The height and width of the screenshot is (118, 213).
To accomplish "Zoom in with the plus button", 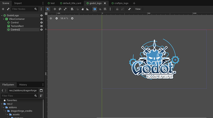I will 72,18.
